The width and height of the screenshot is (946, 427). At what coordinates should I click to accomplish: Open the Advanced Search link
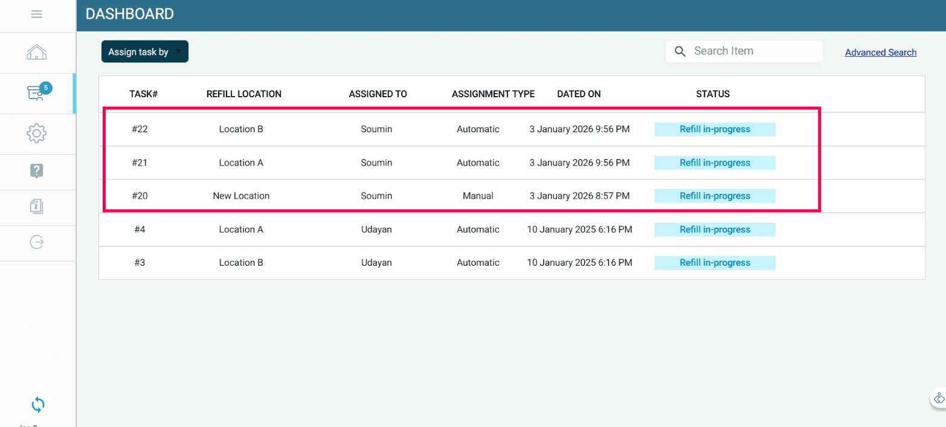pyautogui.click(x=880, y=53)
